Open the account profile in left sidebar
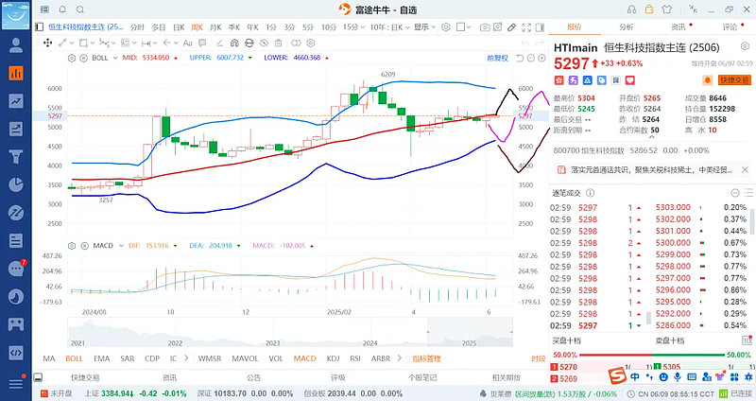The width and height of the screenshot is (756, 401). (x=16, y=45)
